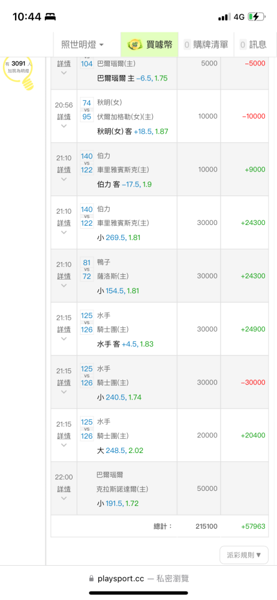Expand the 派彩規則 dropdown
Image resolution: width=277 pixels, height=600 pixels.
(x=244, y=555)
